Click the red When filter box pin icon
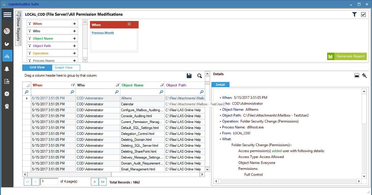The image size is (372, 195). (129, 24)
